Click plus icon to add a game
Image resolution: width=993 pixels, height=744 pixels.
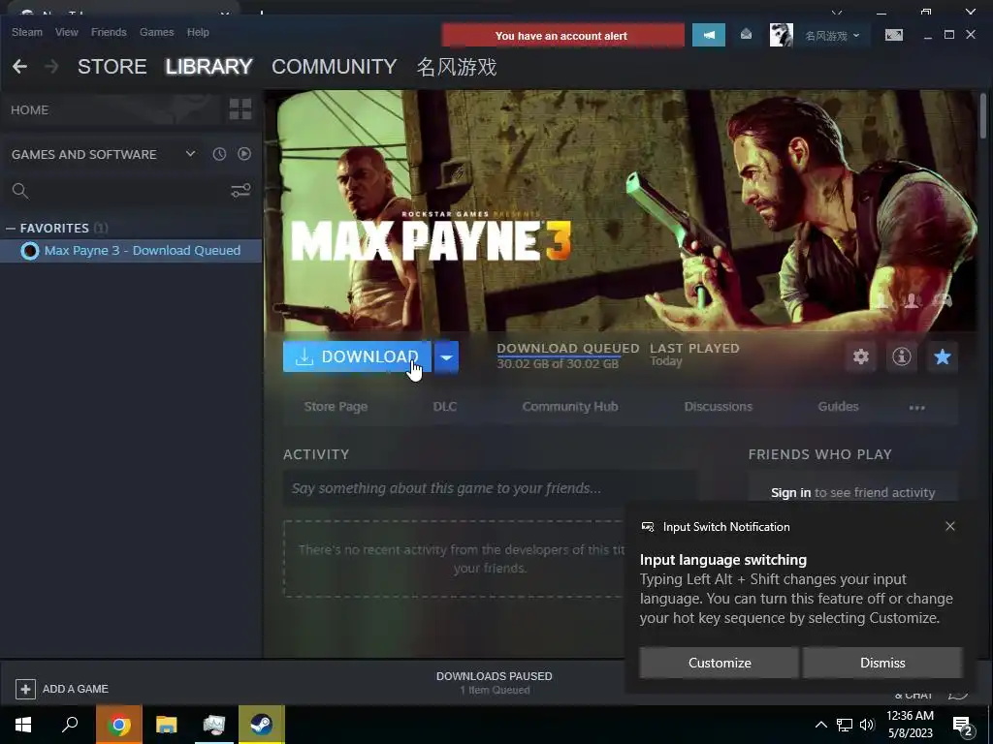pos(25,689)
